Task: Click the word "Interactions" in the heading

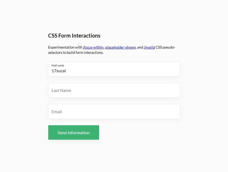Action: tap(86, 36)
